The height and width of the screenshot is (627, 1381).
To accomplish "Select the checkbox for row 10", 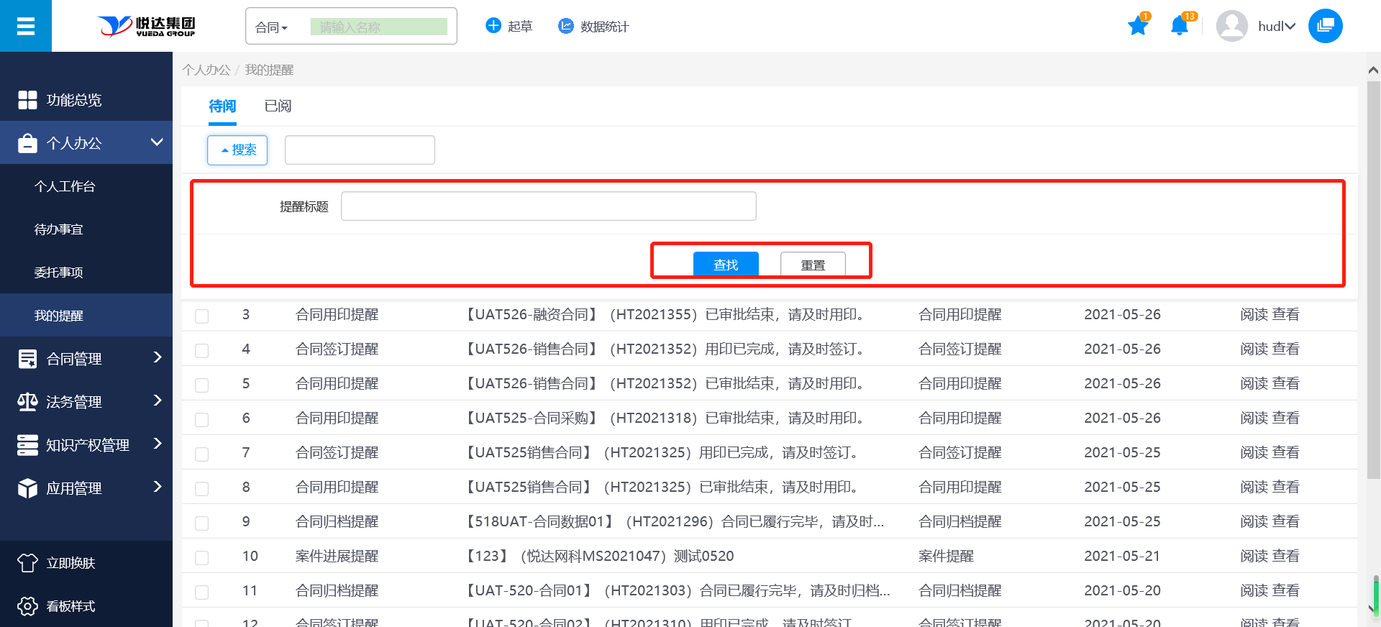I will 202,557.
